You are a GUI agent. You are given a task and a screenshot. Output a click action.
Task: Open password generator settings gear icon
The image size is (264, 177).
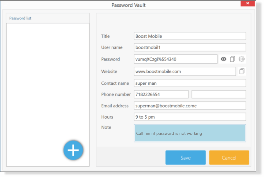(242, 59)
